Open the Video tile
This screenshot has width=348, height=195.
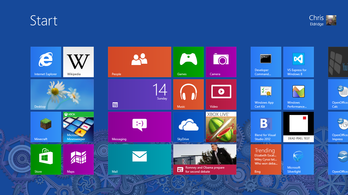(x=221, y=94)
